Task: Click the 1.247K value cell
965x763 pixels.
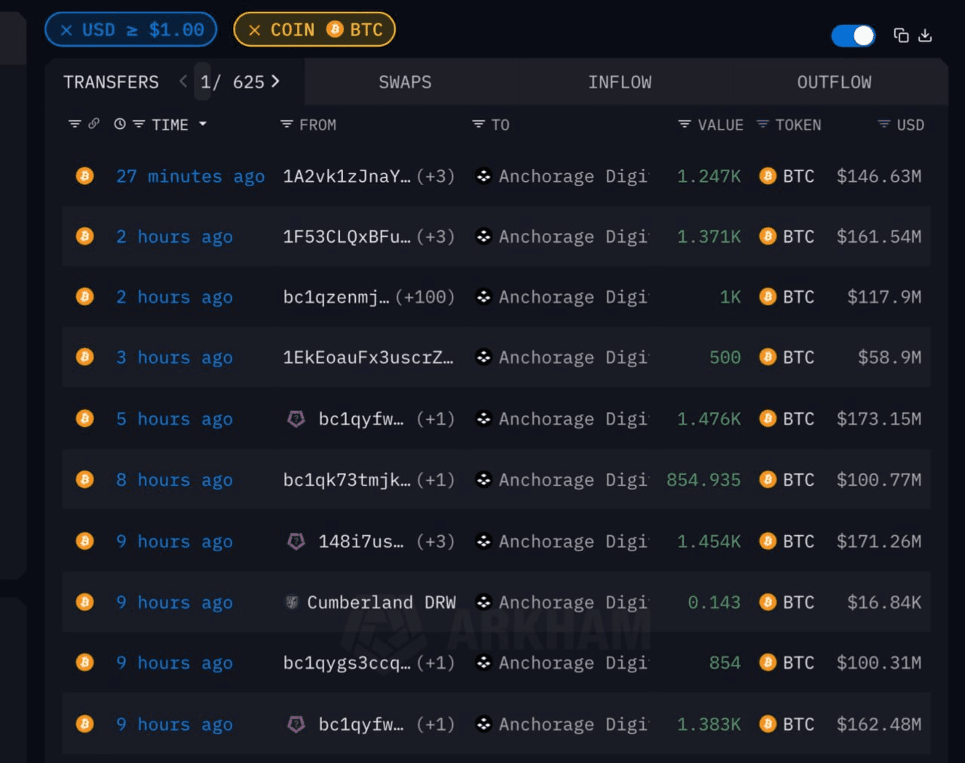Action: 709,176
